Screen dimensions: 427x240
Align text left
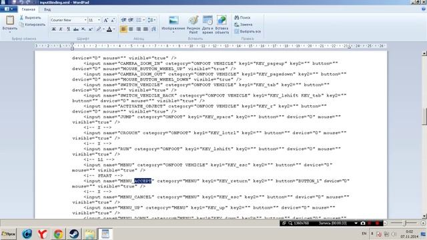coord(123,29)
